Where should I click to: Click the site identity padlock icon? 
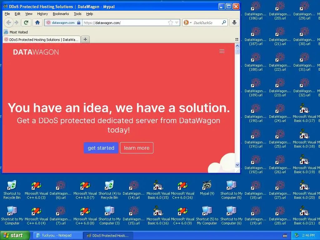coord(79,22)
